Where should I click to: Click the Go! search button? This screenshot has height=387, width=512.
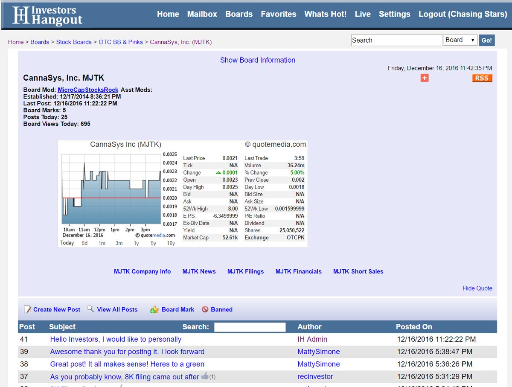point(486,41)
